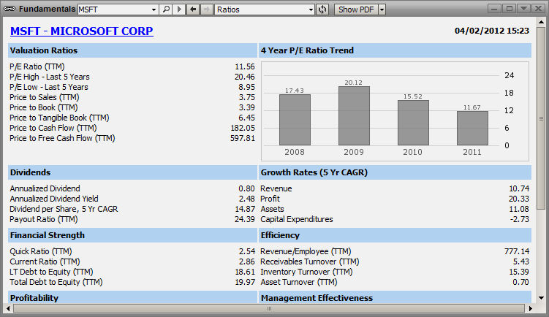Click the Dividends section header
Screen dimensions: 549x317
click(132, 172)
